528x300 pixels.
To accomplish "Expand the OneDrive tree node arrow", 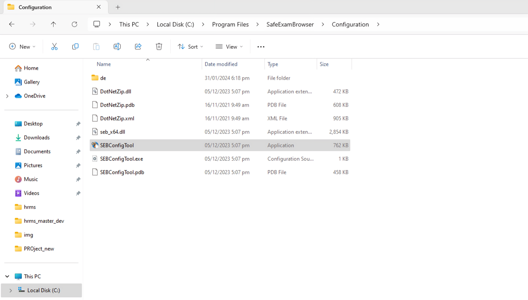I will point(7,96).
